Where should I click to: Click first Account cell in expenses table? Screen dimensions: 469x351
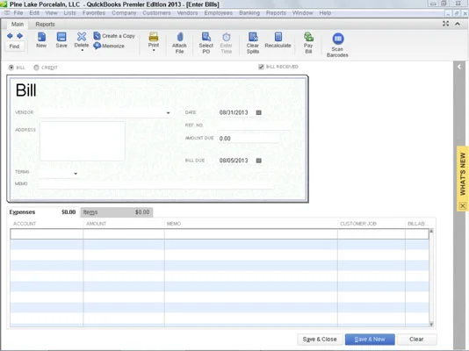[47, 234]
